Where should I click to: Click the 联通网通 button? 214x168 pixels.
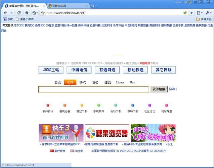[107, 70]
